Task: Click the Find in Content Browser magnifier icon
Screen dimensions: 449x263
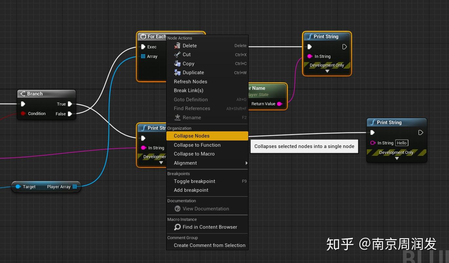Action: pyautogui.click(x=178, y=227)
